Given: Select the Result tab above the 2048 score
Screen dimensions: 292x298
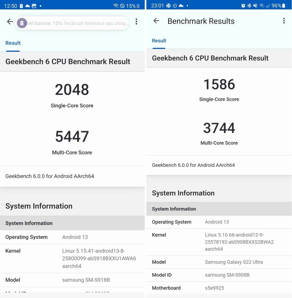Looking at the screenshot, I should 13,43.
